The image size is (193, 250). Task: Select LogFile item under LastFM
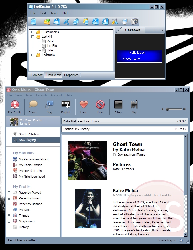click(x=52, y=46)
